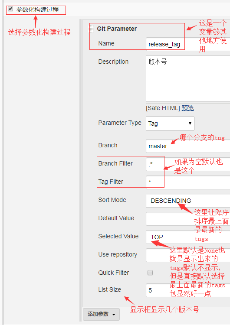
Task: Click the 添加参数 dropdown arrow
Action: (114, 315)
